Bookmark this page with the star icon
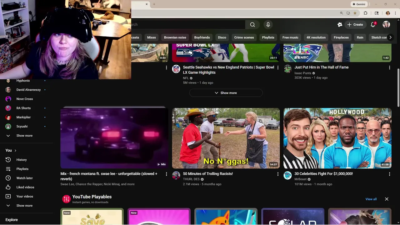The height and width of the screenshot is (225, 400). (355, 13)
